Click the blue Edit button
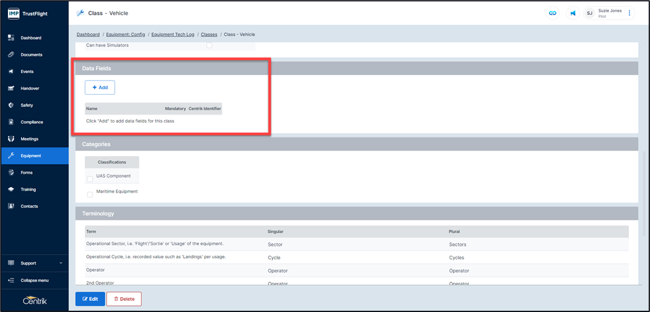 90,299
